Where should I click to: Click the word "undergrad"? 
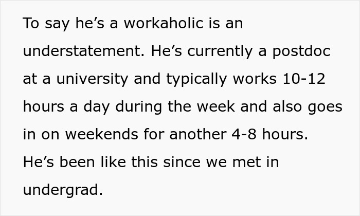click(62, 190)
